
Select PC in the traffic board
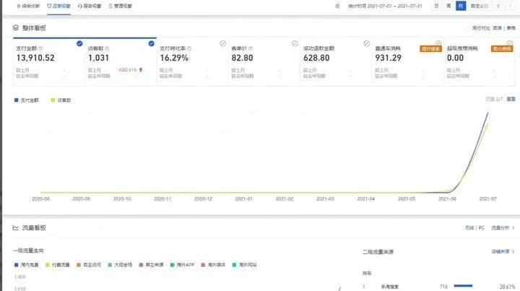coord(482,227)
